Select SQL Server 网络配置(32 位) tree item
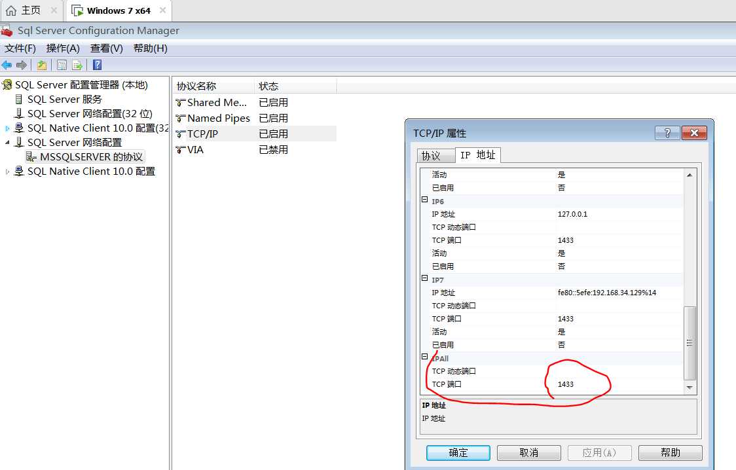The image size is (736, 470). point(90,114)
